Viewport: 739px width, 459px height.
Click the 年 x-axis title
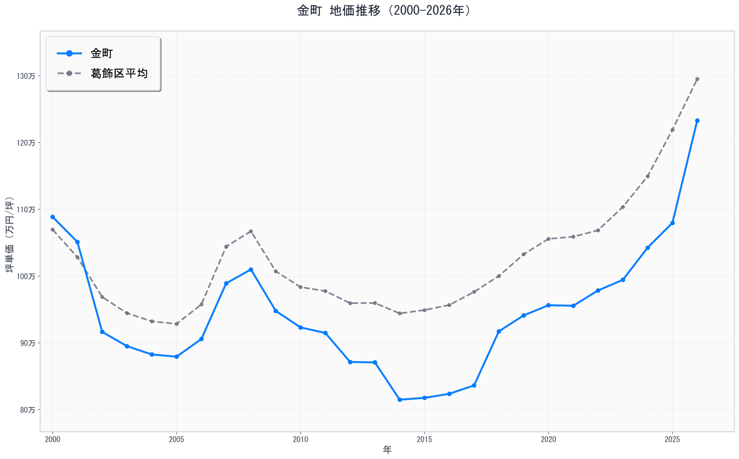click(387, 450)
